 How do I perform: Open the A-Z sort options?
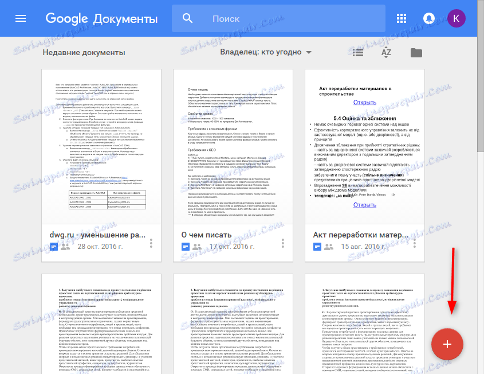tap(386, 52)
